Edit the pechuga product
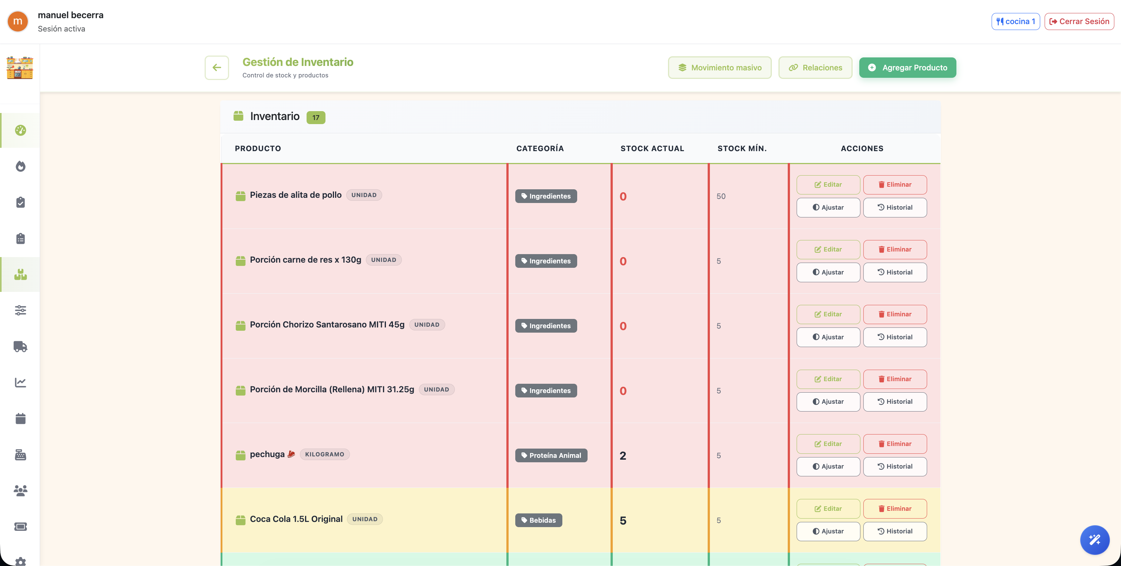This screenshot has width=1121, height=566. coord(828,443)
